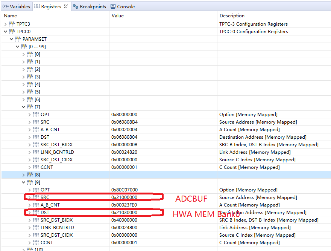Select the CCNT register under entry [7]
This screenshot has height=251, width=331.
[x=47, y=167]
